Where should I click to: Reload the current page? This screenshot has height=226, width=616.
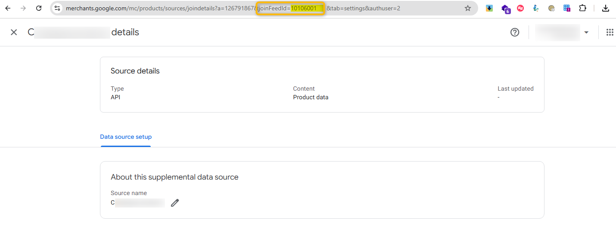click(39, 8)
